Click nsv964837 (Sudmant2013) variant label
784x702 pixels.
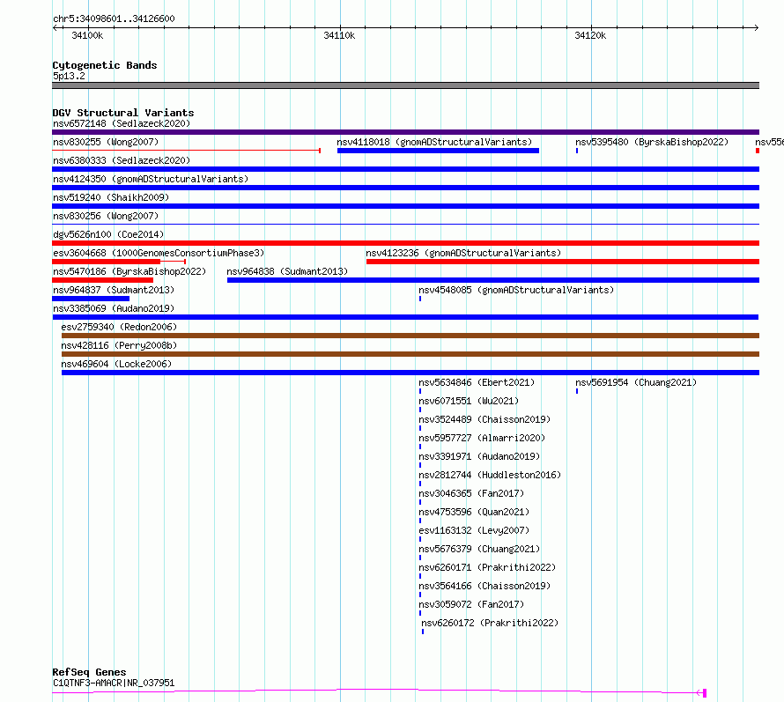tap(114, 290)
